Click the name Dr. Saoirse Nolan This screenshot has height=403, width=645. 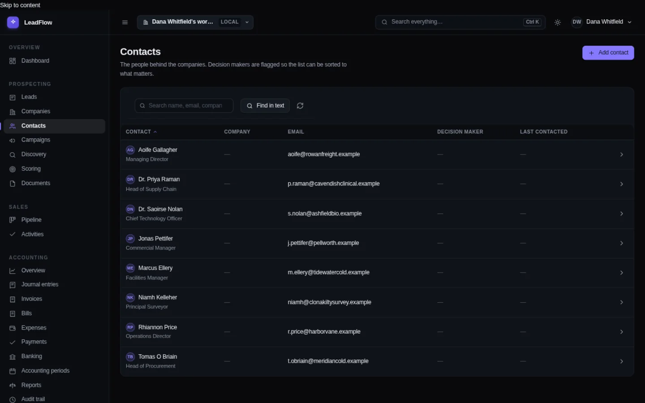click(160, 209)
